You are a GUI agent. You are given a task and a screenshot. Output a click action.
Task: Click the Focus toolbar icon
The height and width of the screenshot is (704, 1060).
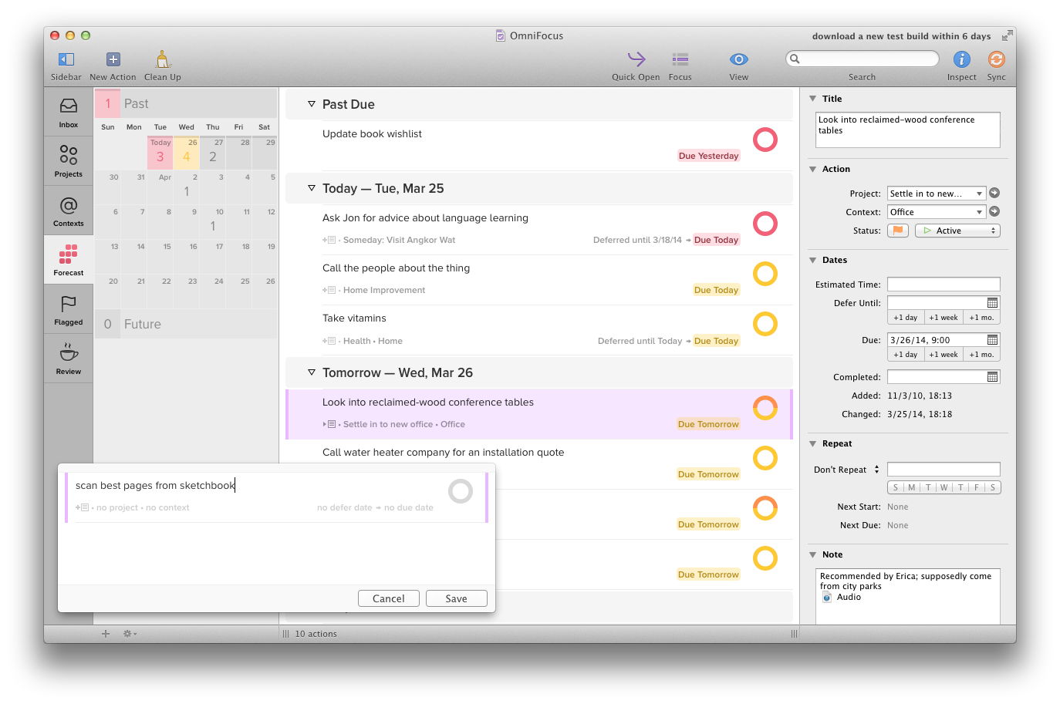(680, 59)
